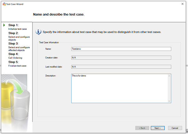Image resolution: width=188 pixels, height=134 pixels.
Task: Click the Name field containing Testdemo
Action: (x=121, y=49)
